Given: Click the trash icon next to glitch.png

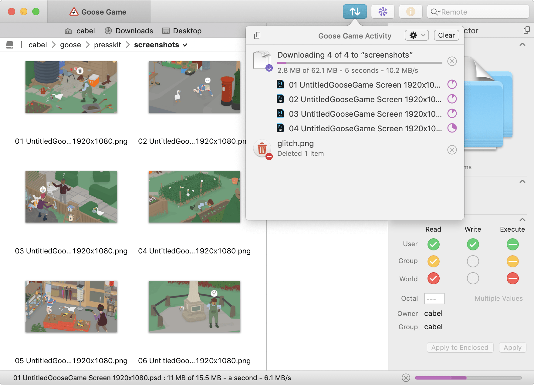Looking at the screenshot, I should click(262, 149).
